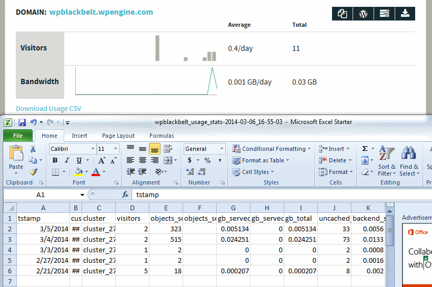Align text right
This screenshot has width=432, height=287.
155,160
